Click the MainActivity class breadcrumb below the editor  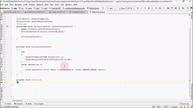[x=17, y=100]
